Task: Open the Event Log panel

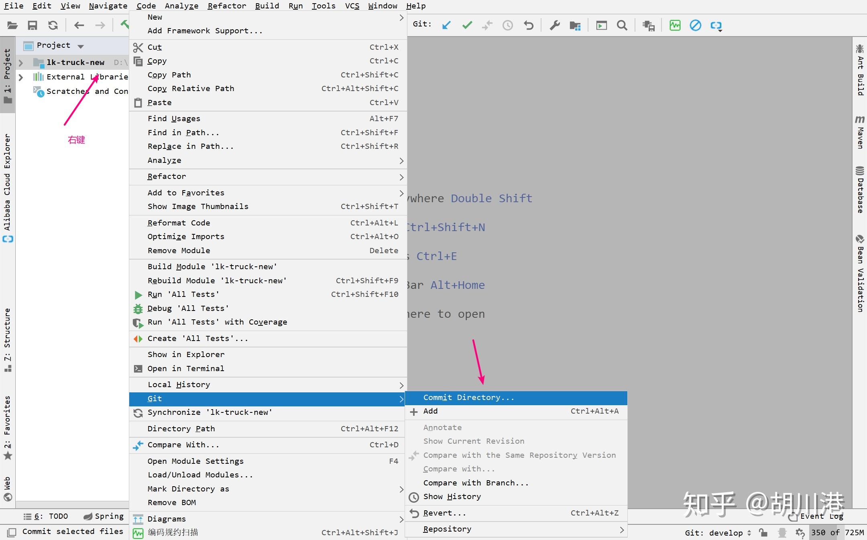Action: click(821, 516)
